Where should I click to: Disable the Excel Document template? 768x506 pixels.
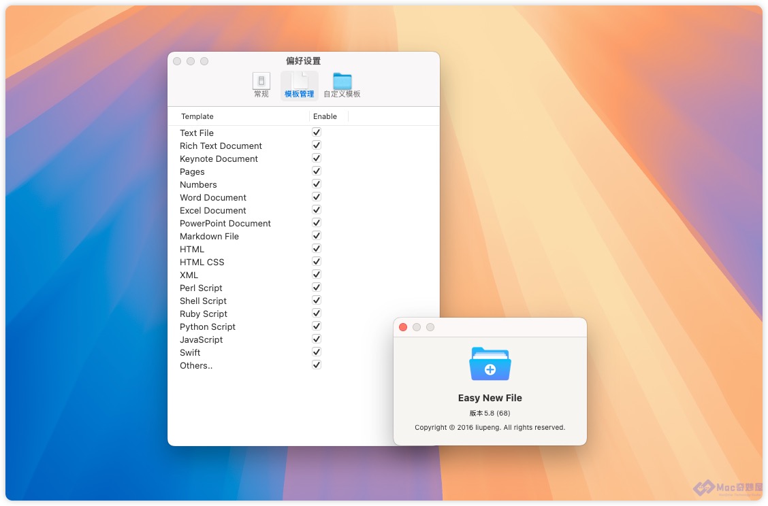point(317,210)
